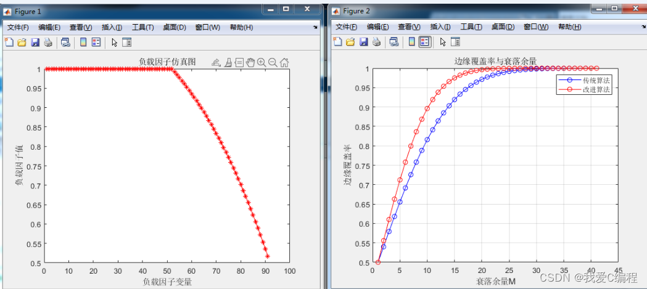Open 窗口(W) menu in Figure 1

point(208,28)
